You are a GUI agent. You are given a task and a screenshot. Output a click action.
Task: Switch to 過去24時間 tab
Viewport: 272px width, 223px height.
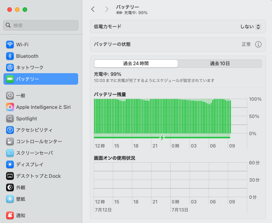pyautogui.click(x=136, y=64)
